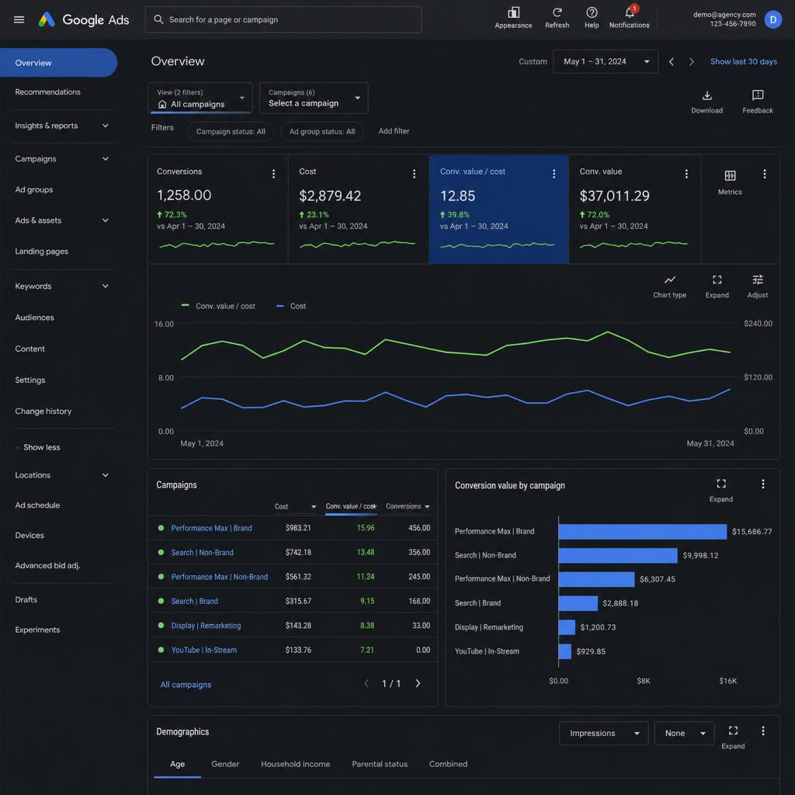Open the Select a campaign dropdown
Viewport: 795px width, 795px height.
point(314,98)
